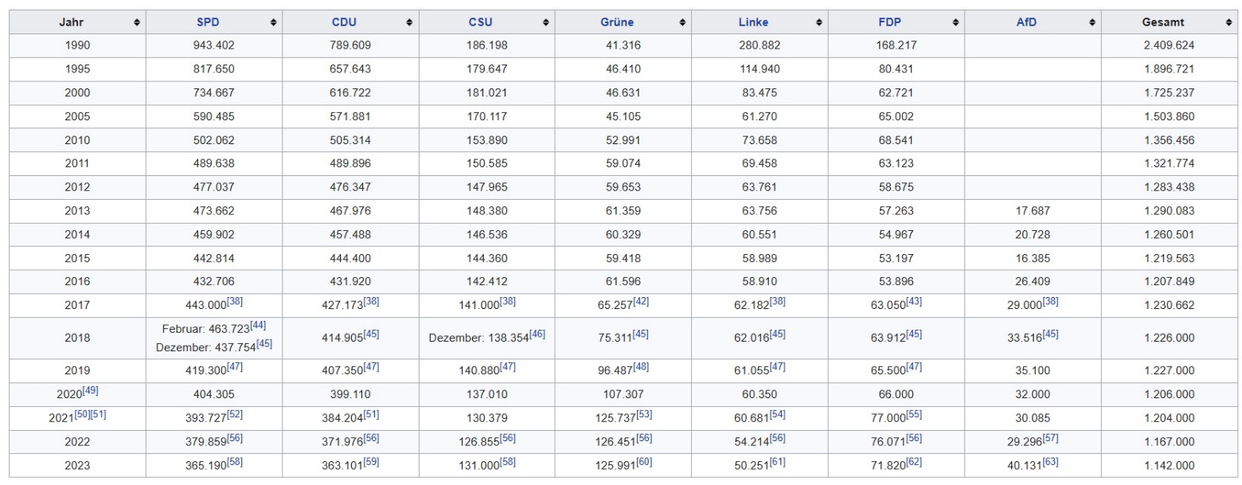Open footnote 63 after AfD 40.131

(1049, 463)
